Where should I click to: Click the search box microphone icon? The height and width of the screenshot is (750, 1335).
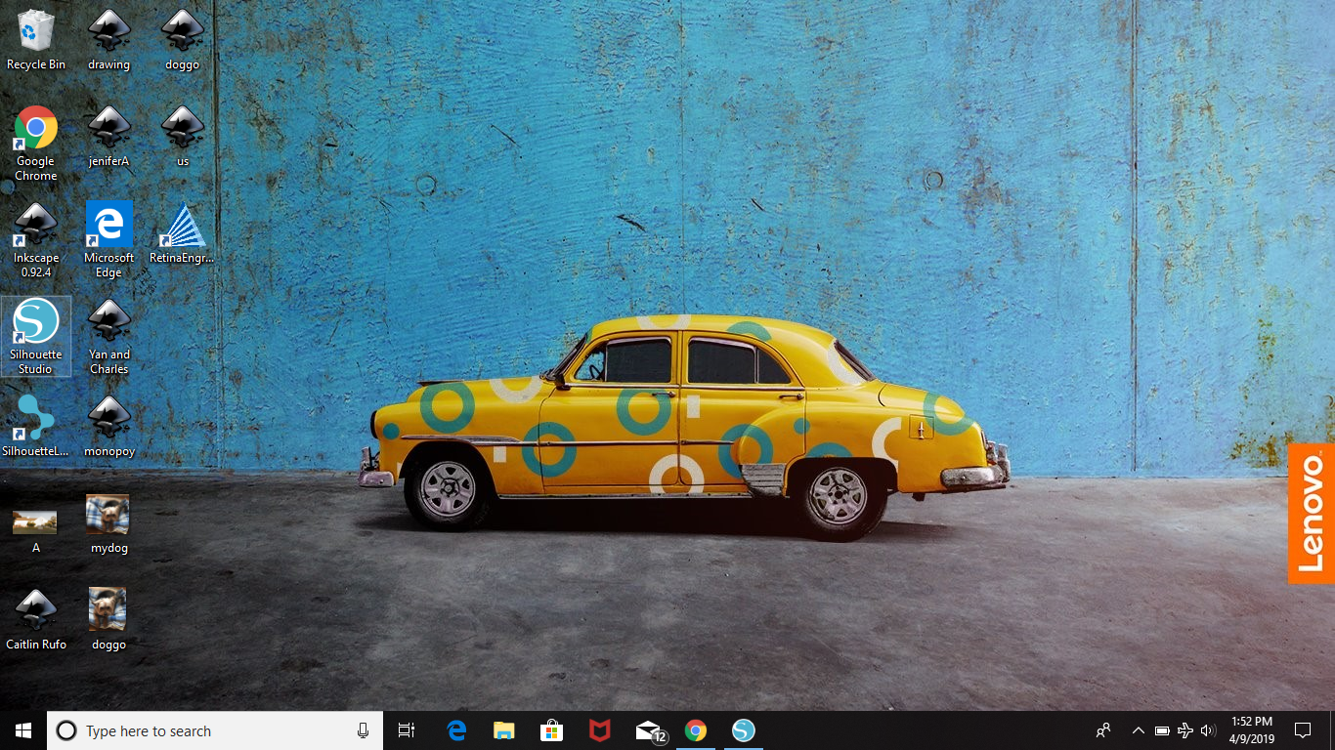click(x=363, y=730)
